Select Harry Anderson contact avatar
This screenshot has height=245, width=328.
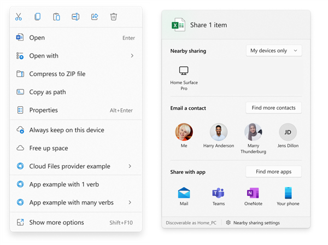click(219, 132)
